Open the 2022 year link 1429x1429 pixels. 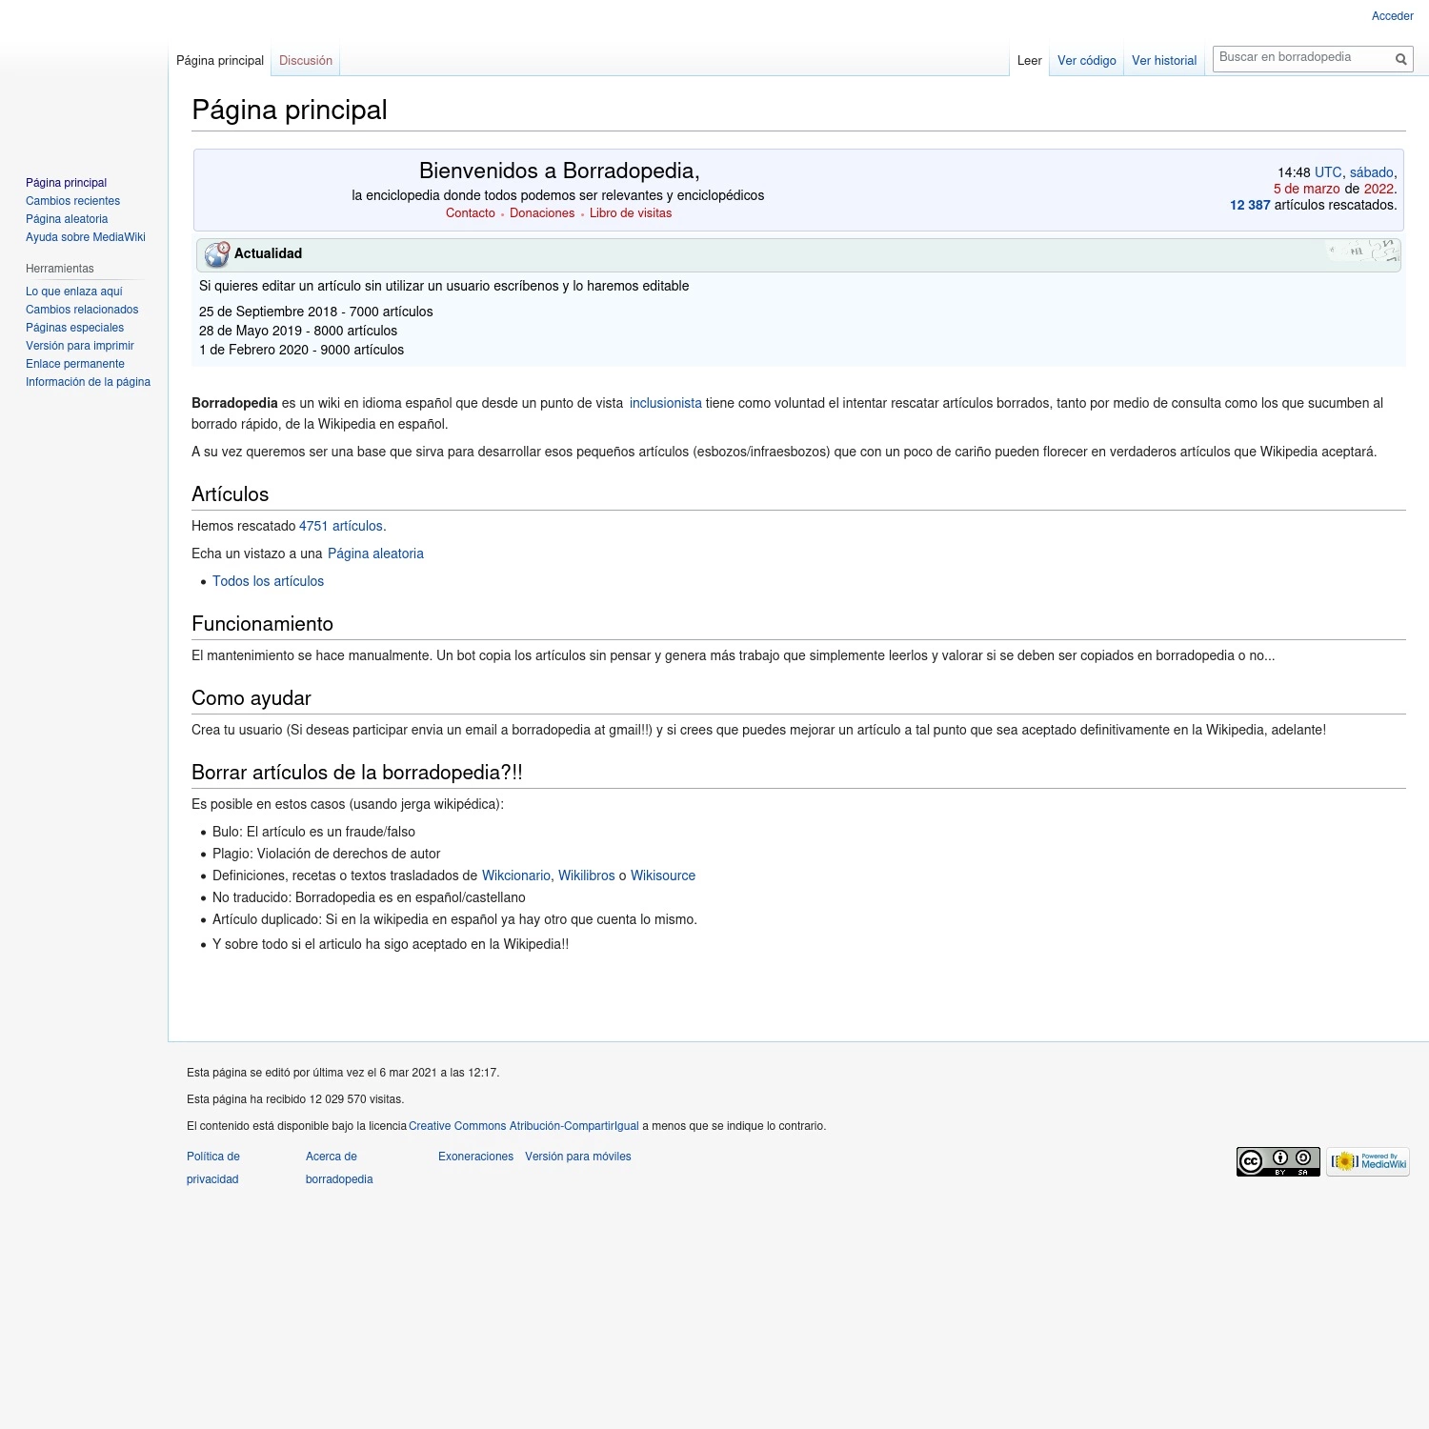[1379, 189]
